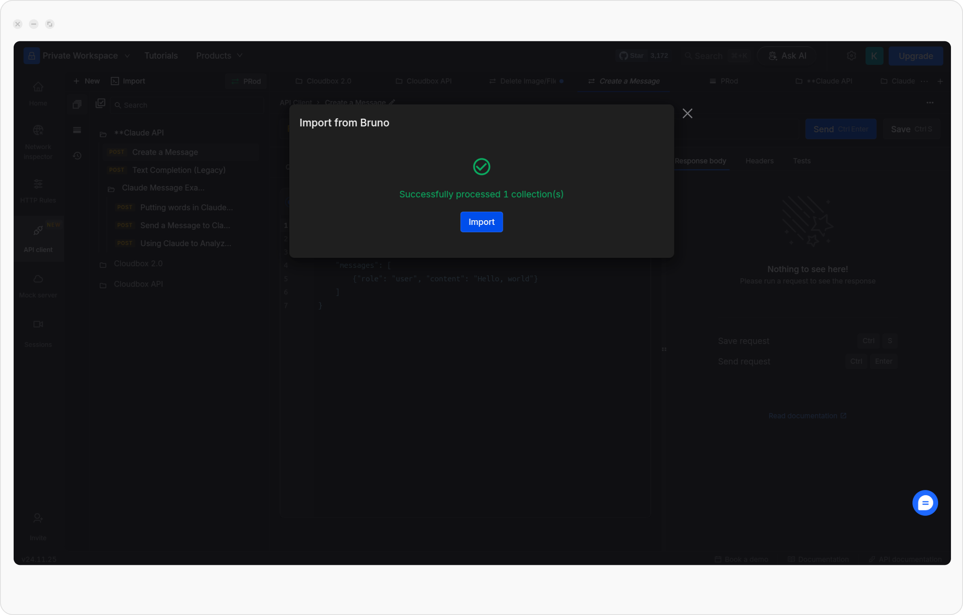Expand the Private Workspace dropdown

coord(80,56)
